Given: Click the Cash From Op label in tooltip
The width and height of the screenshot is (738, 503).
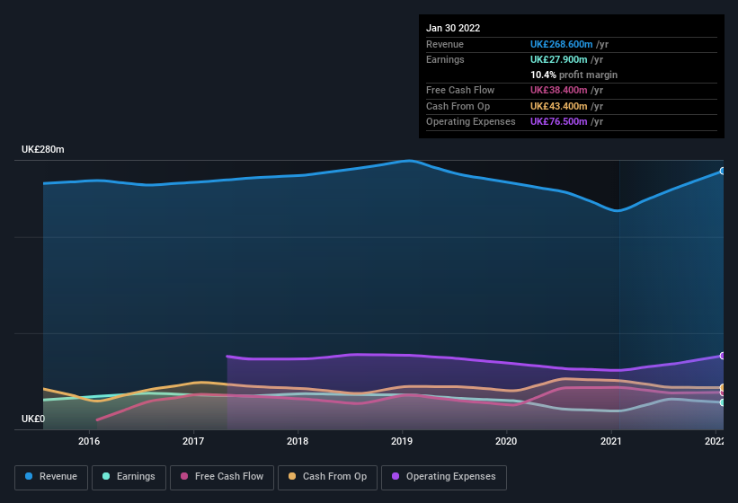Looking at the screenshot, I should (458, 106).
